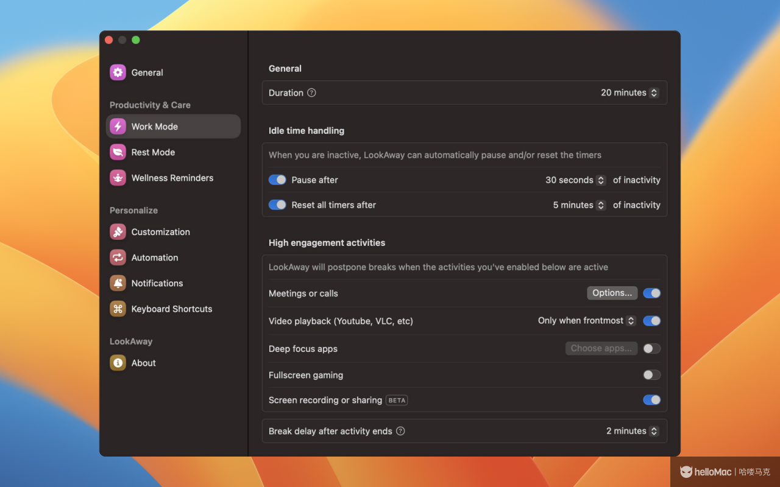Disable the Pause after toggle
Viewport: 780px width, 487px height.
click(277, 180)
